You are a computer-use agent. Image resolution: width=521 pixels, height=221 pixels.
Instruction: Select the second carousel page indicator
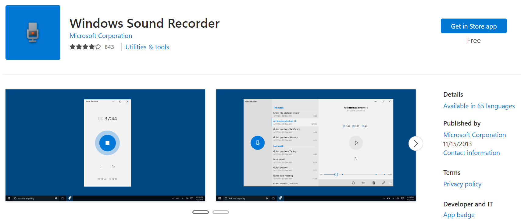point(221,212)
